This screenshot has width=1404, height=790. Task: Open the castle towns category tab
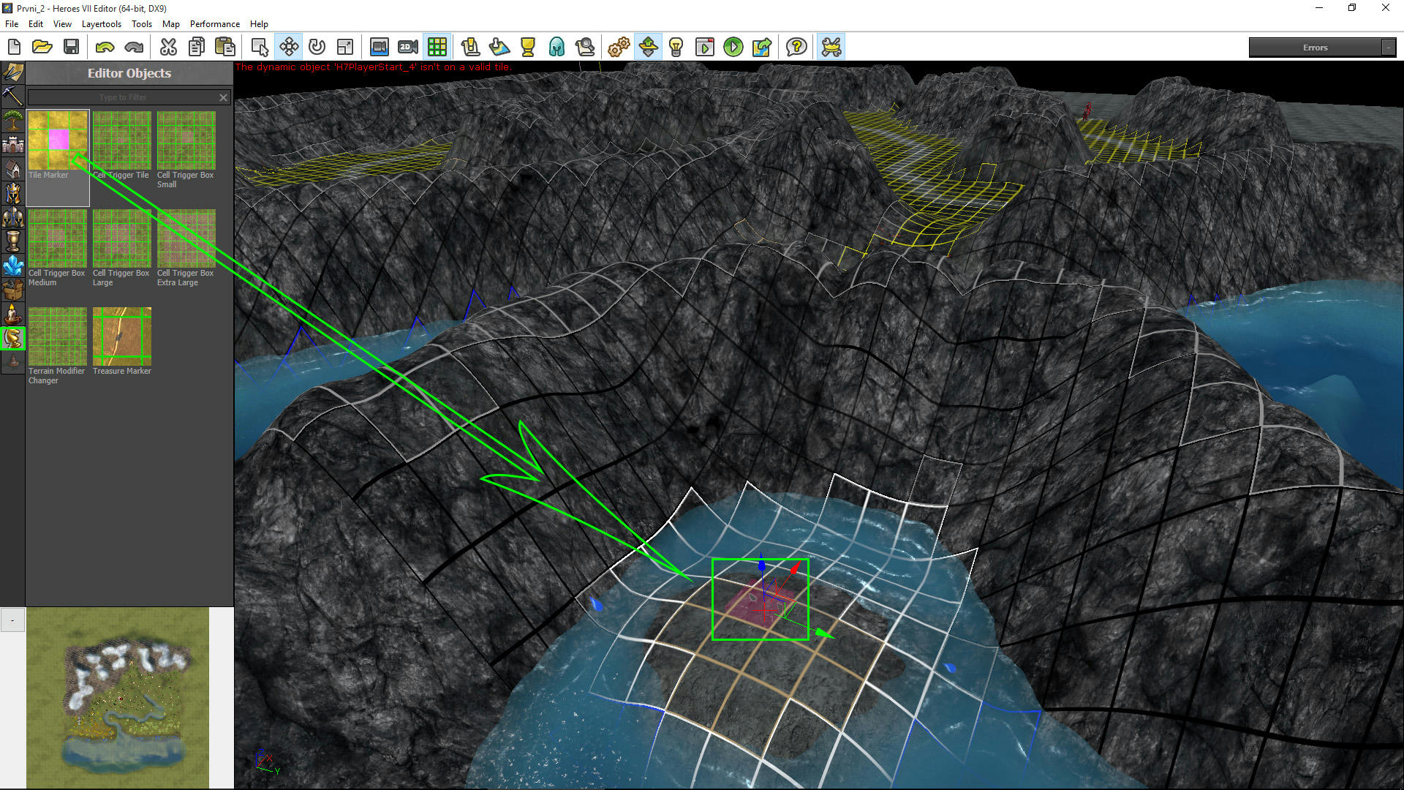(x=12, y=144)
